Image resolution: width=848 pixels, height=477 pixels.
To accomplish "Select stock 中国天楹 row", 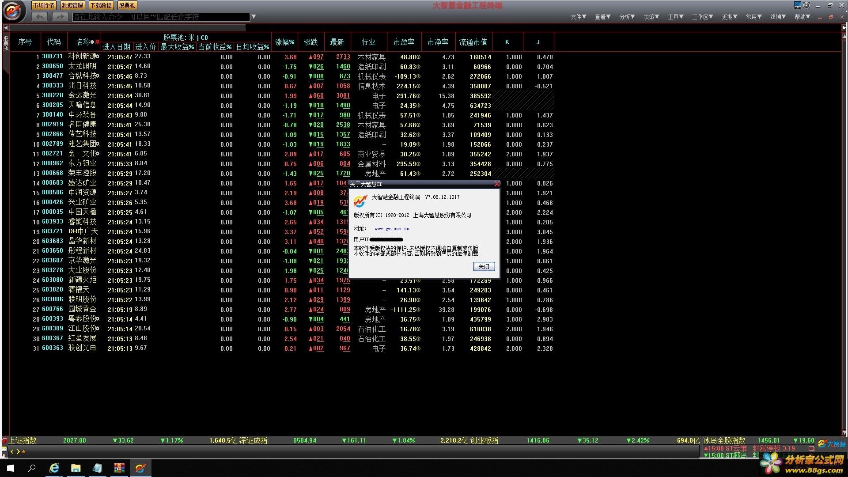I will 281,212.
